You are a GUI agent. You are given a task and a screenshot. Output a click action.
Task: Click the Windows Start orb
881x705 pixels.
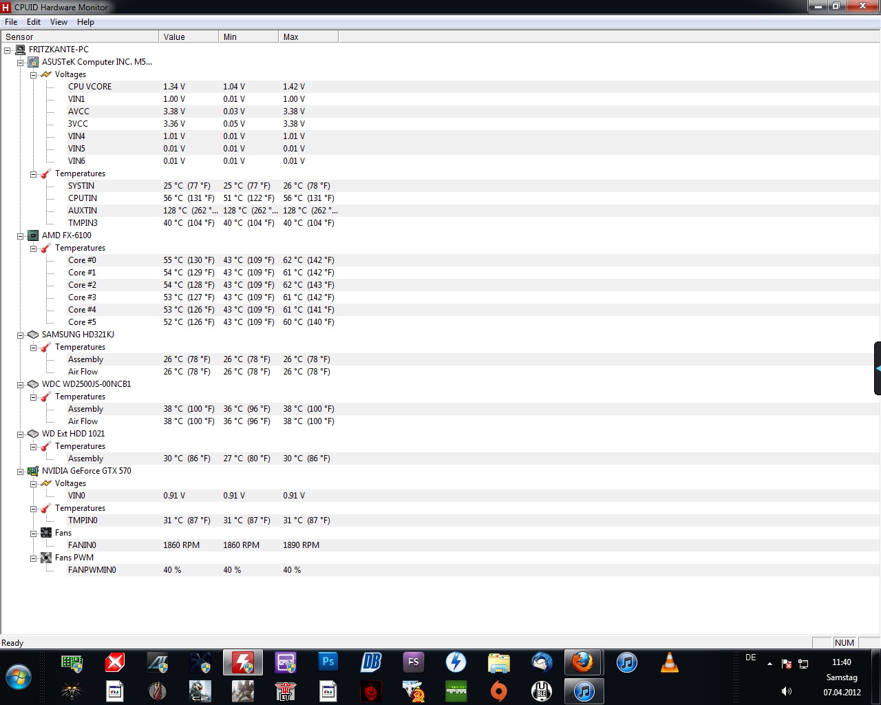(19, 677)
